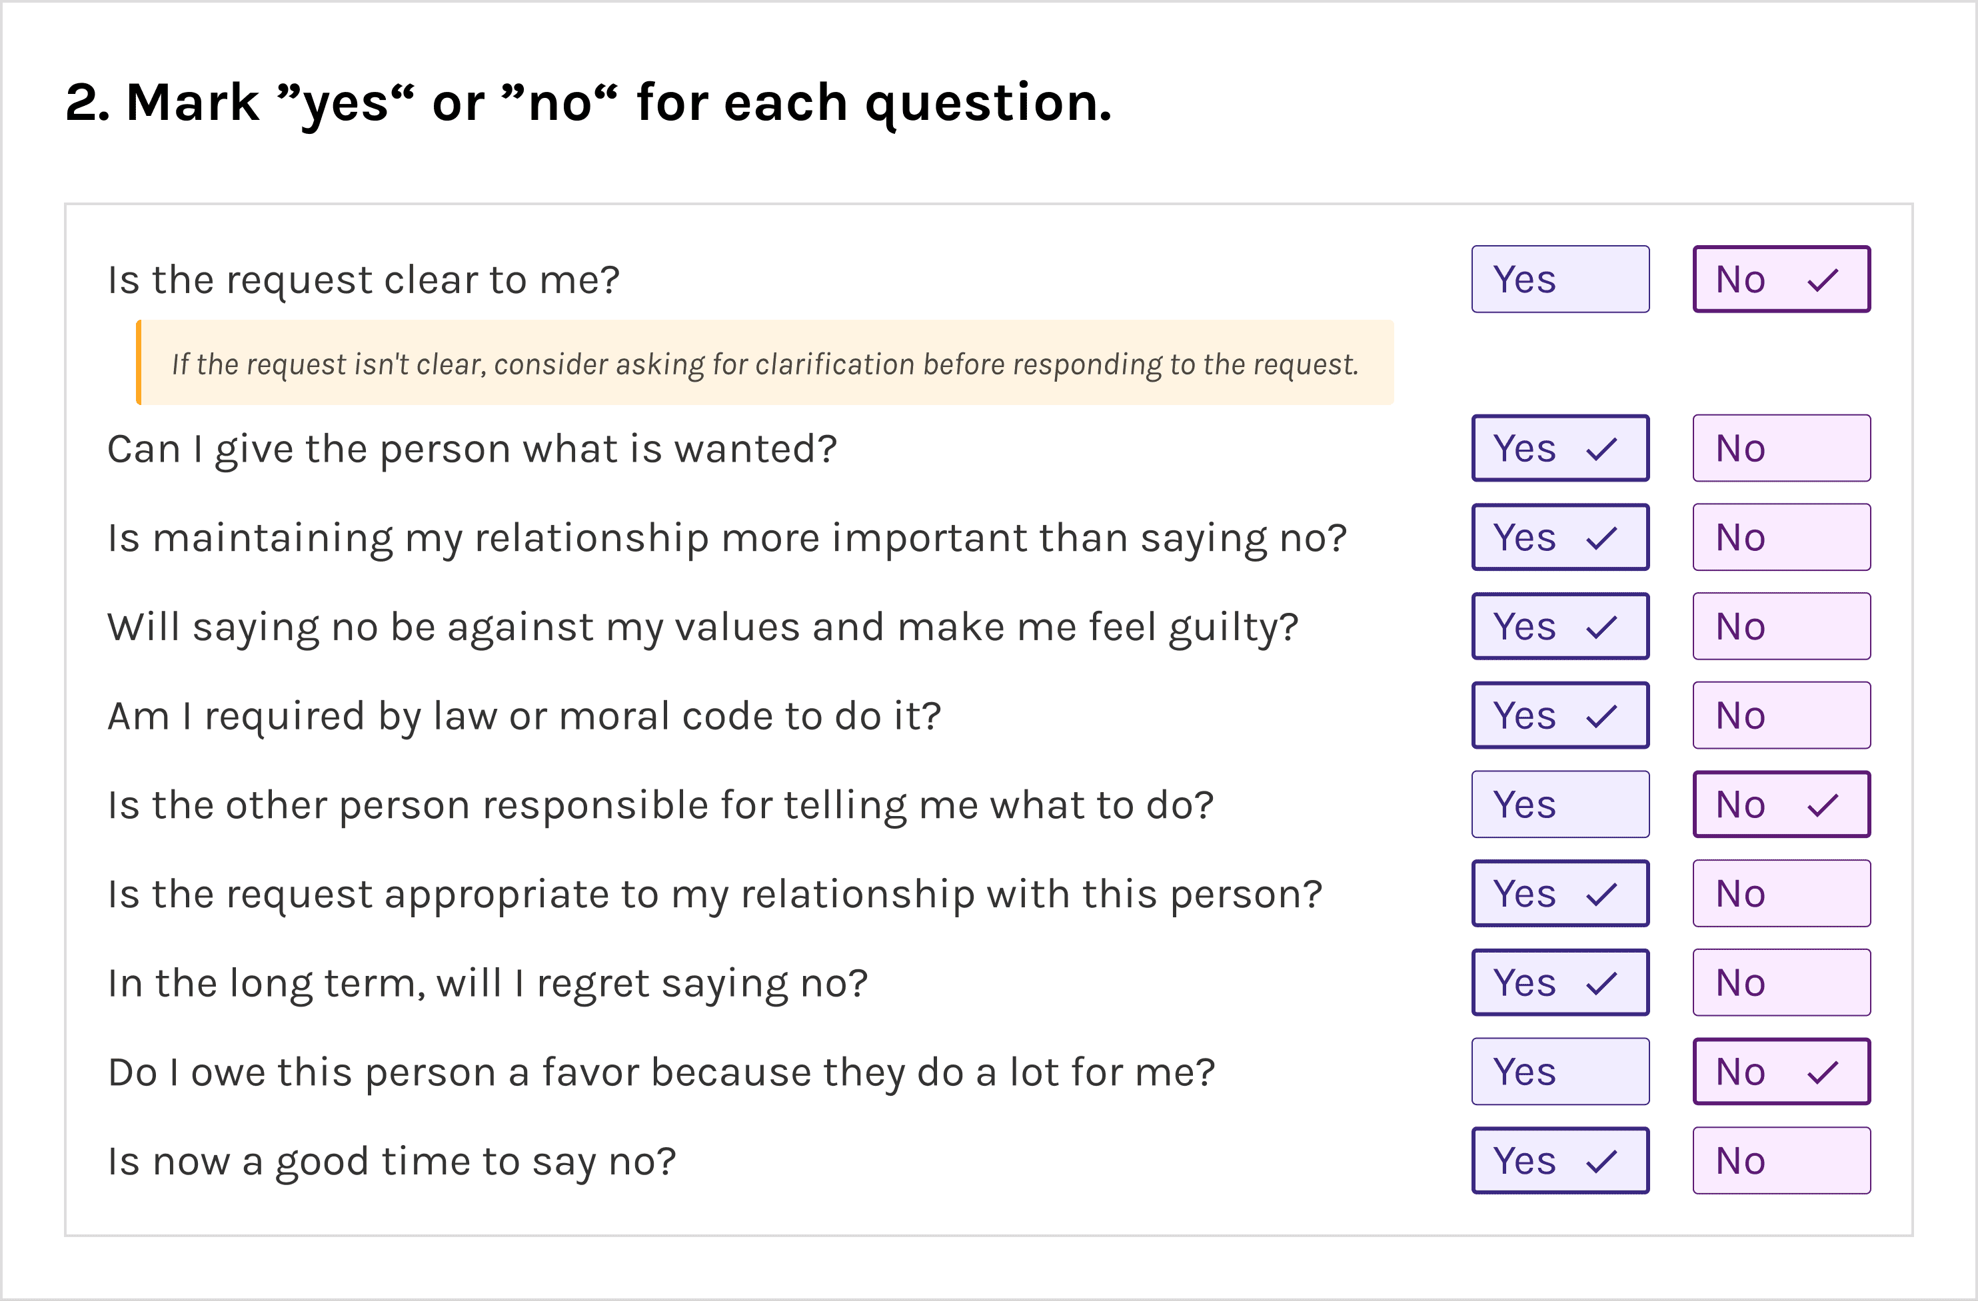The width and height of the screenshot is (1978, 1301).
Task: Choose No for other person responsible question
Action: click(x=1782, y=804)
